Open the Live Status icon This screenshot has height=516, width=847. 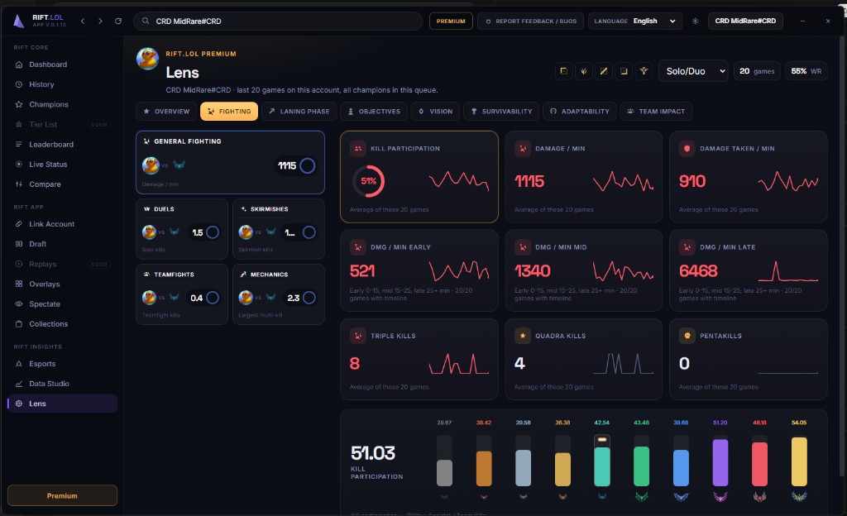(19, 164)
